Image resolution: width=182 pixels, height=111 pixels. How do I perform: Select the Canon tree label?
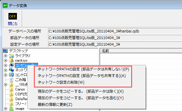point(20,89)
